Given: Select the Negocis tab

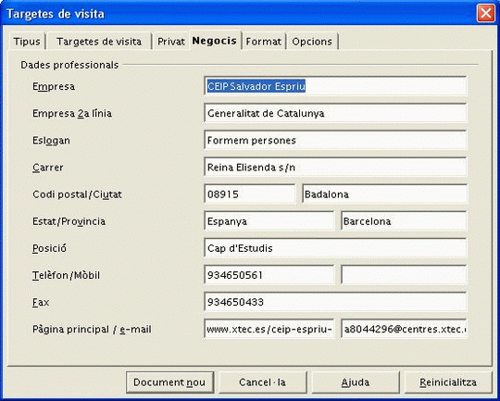Looking at the screenshot, I should pos(215,41).
